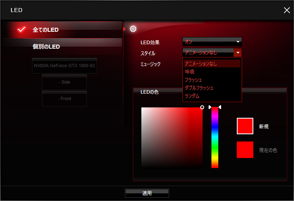Click the 新規 new color swatch
Viewport: 294px width, 201px height.
[x=245, y=126]
